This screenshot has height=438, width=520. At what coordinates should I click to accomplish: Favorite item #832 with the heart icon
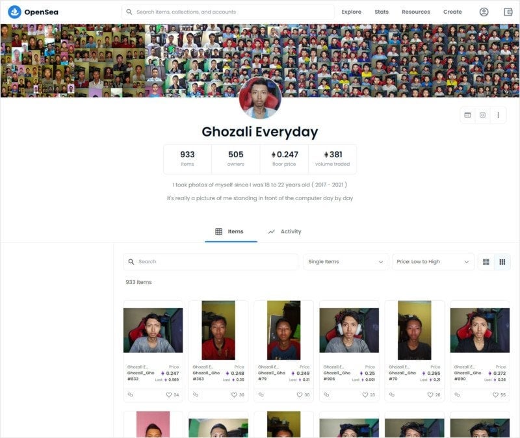(x=169, y=394)
